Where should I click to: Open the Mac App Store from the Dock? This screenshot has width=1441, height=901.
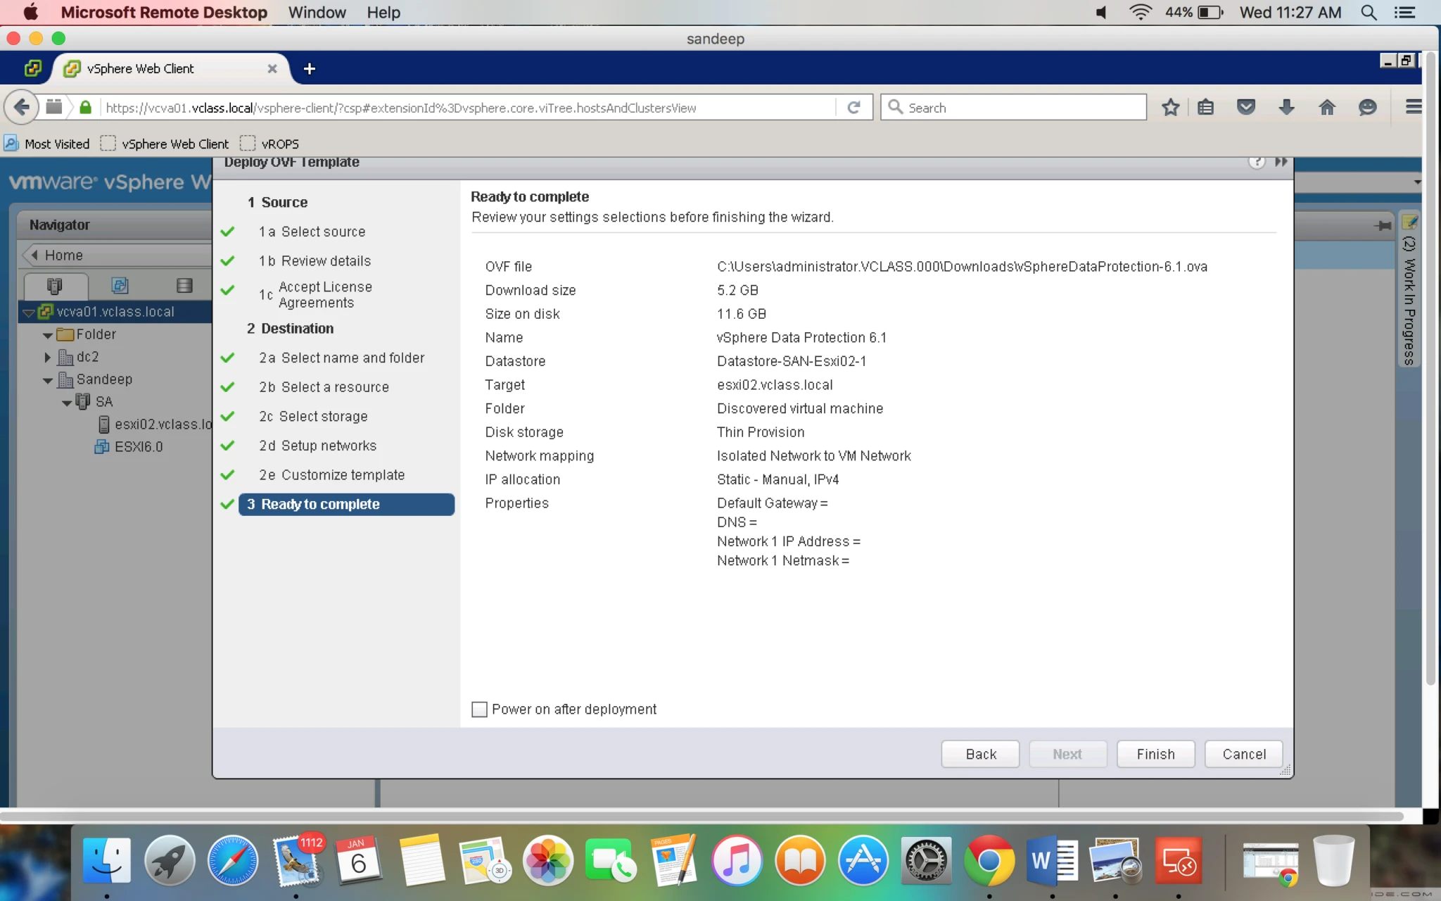[x=863, y=860]
